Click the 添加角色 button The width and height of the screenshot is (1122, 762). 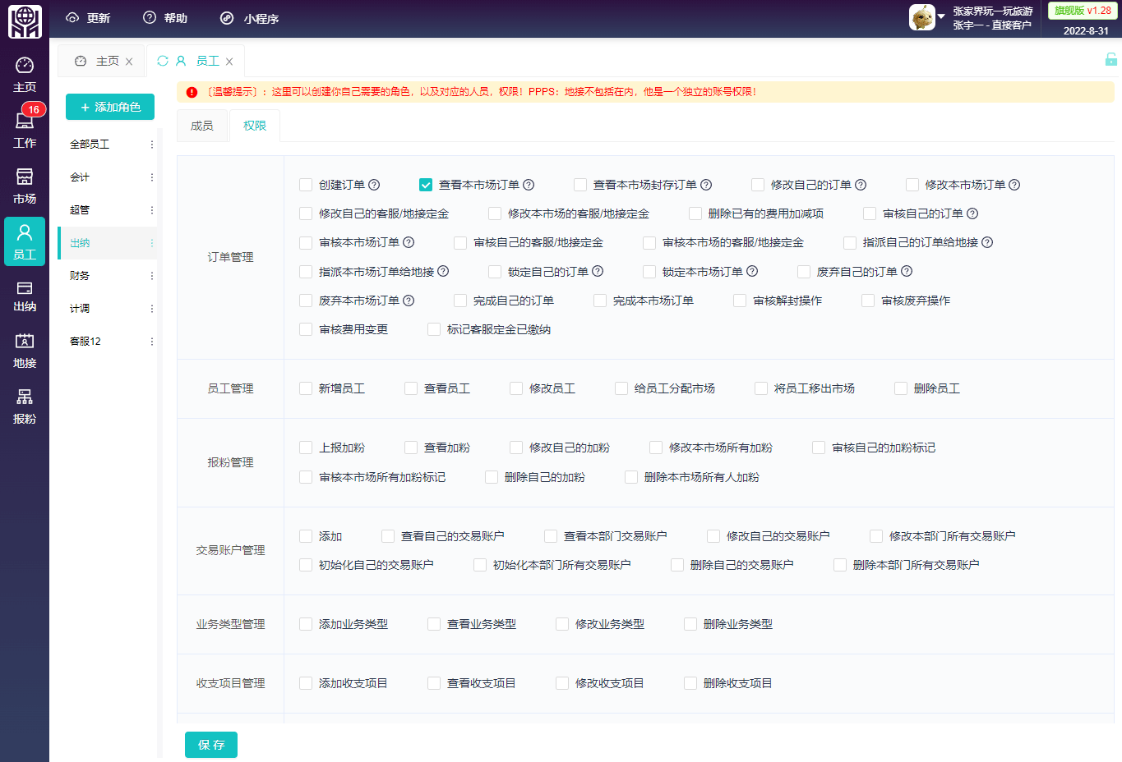(x=109, y=107)
